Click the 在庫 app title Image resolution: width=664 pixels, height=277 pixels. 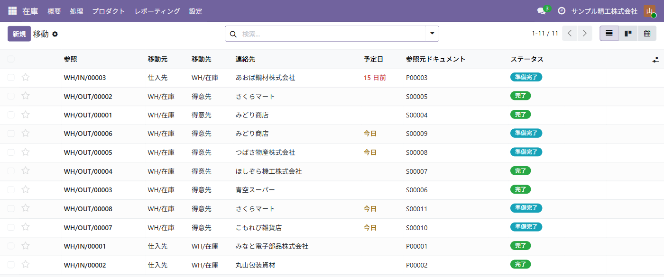click(30, 11)
